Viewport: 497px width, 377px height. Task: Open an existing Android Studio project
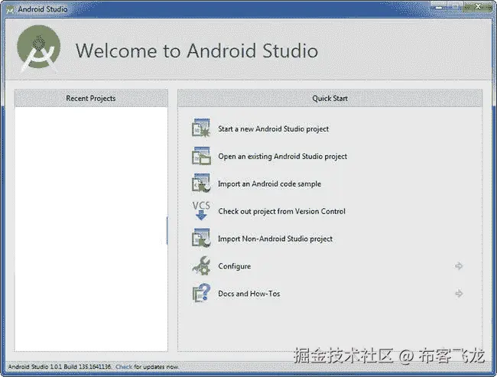click(x=282, y=156)
